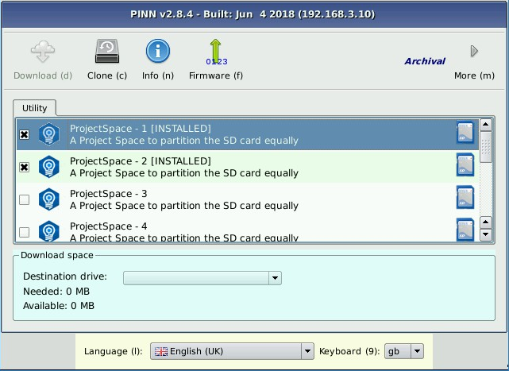This screenshot has width=509, height=371.
Task: Click ProjectSpace - 1 lightbulb icon
Action: pos(49,134)
